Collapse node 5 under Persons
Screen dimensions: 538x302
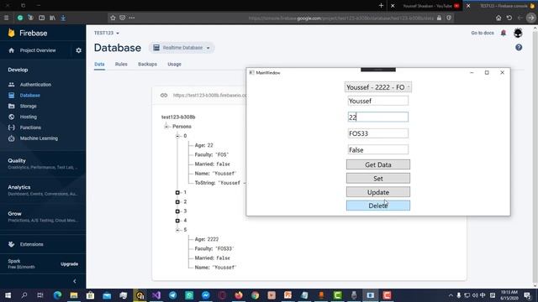point(177,230)
